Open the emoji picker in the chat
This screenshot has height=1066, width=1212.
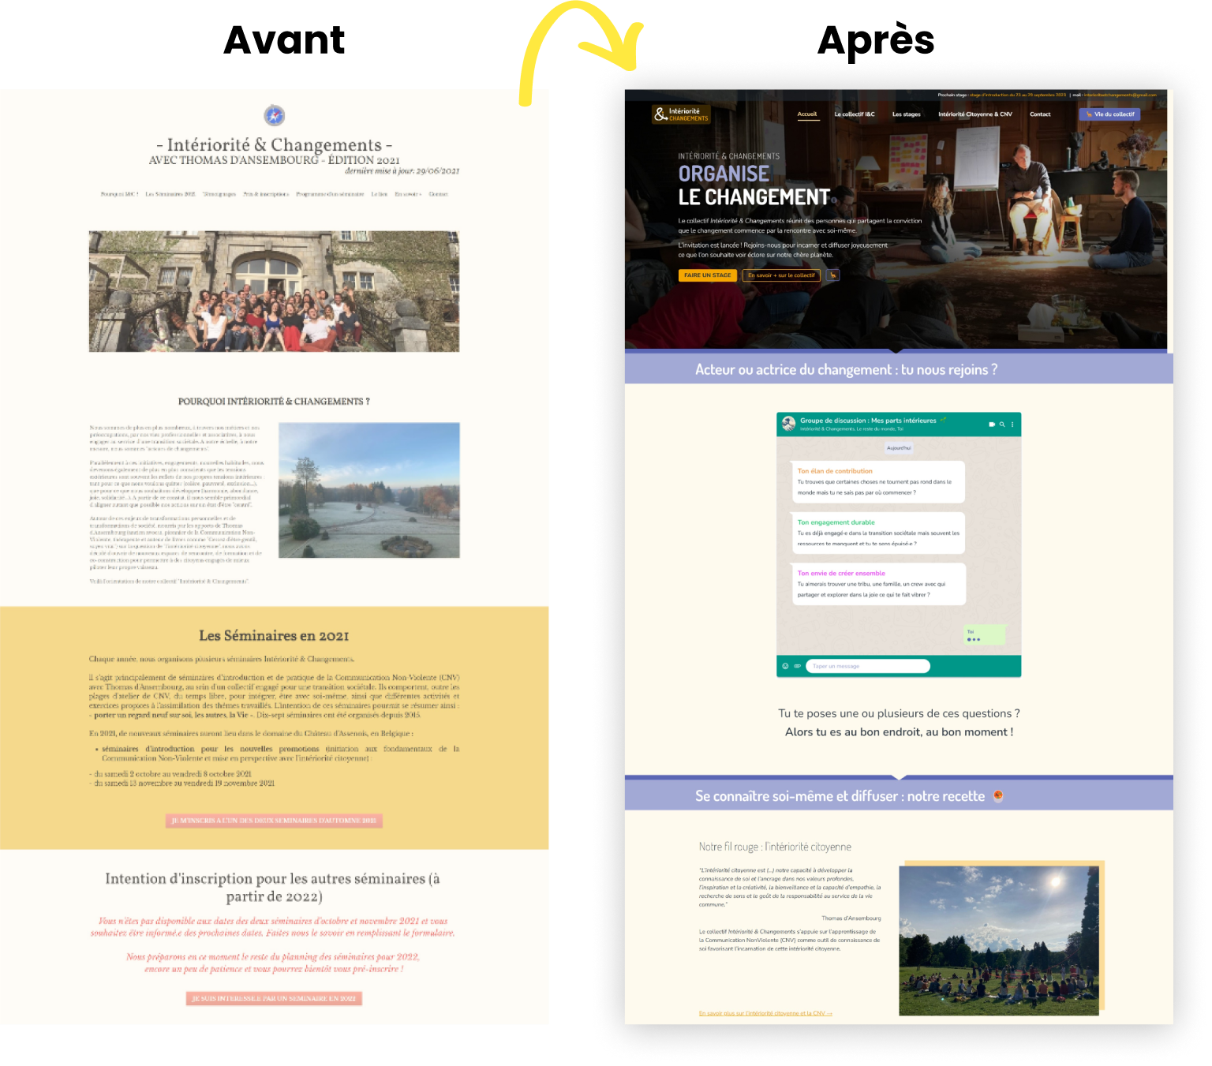pos(785,666)
